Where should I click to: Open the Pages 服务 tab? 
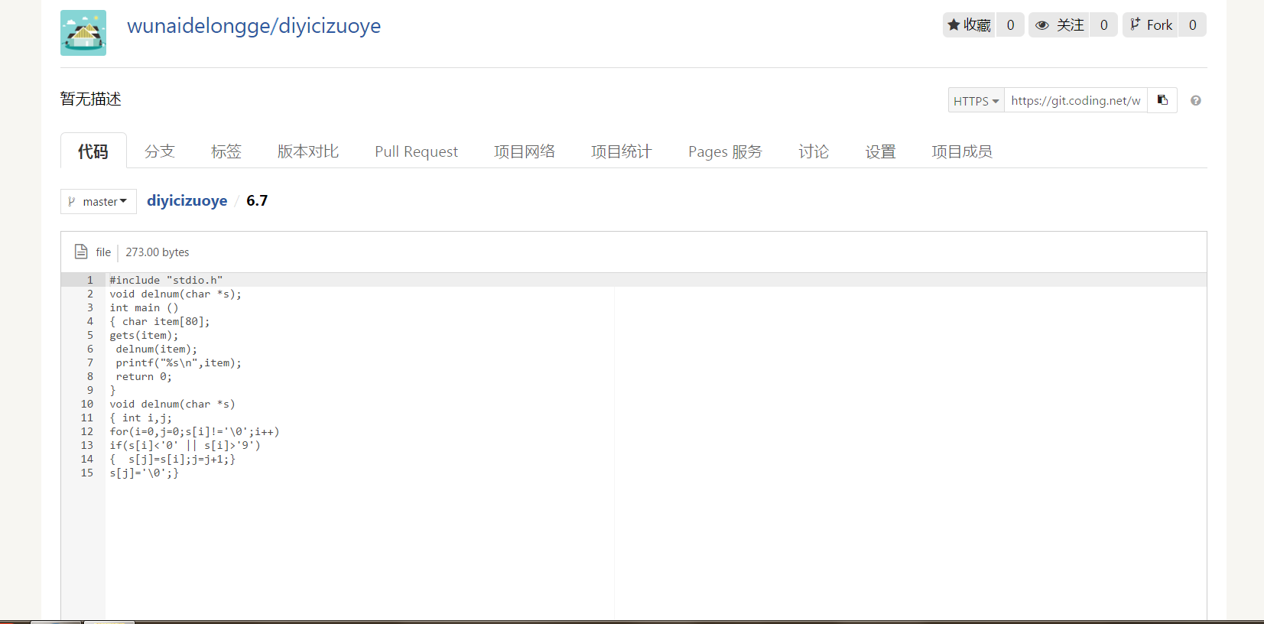coord(725,151)
